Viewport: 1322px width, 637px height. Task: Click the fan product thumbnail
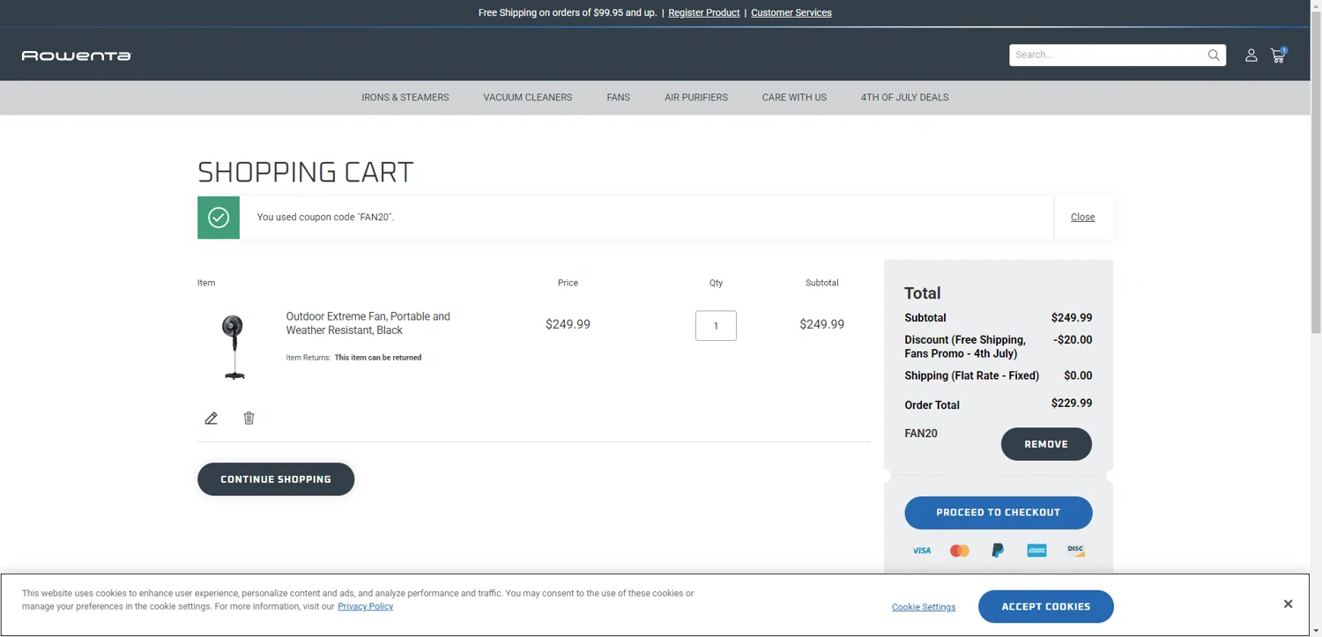(x=234, y=347)
